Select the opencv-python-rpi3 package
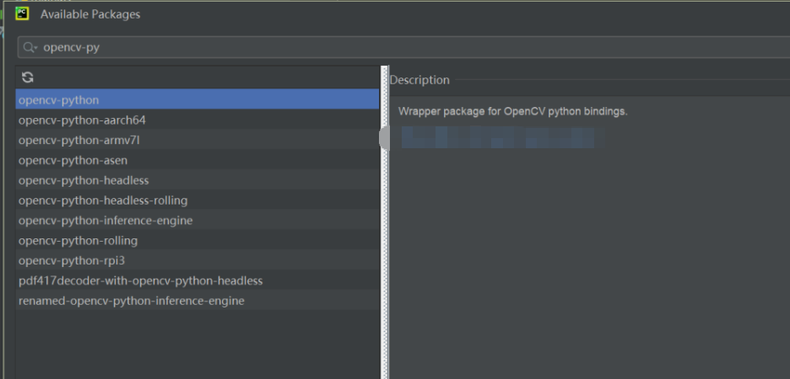This screenshot has height=379, width=790. [71, 261]
